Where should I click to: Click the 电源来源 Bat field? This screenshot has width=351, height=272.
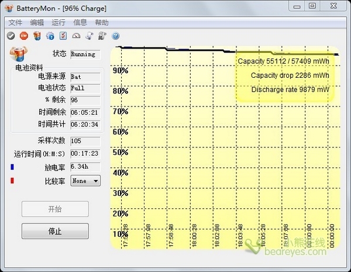[x=85, y=77]
